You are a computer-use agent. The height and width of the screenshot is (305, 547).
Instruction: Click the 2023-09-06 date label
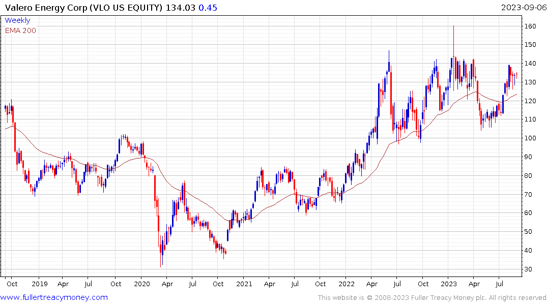tap(524, 8)
